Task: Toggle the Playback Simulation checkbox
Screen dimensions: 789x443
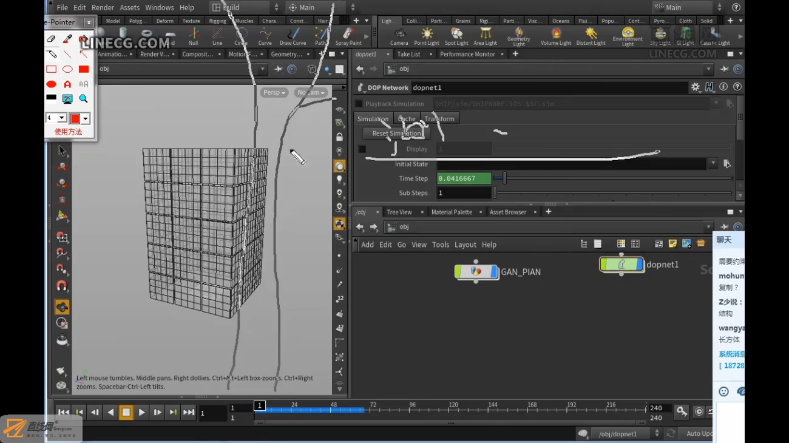Action: coord(359,104)
